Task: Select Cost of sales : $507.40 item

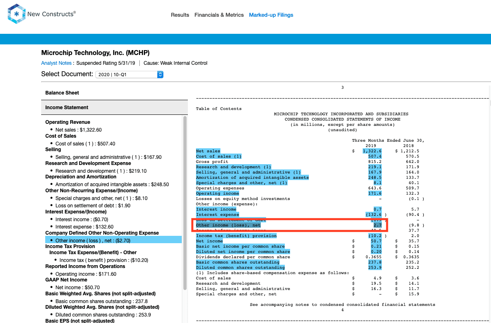Action: 85,144
